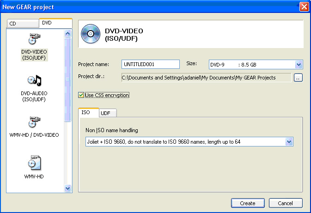
Task: Open the Size dropdown showing DVD-9
Action: pyautogui.click(x=299, y=65)
